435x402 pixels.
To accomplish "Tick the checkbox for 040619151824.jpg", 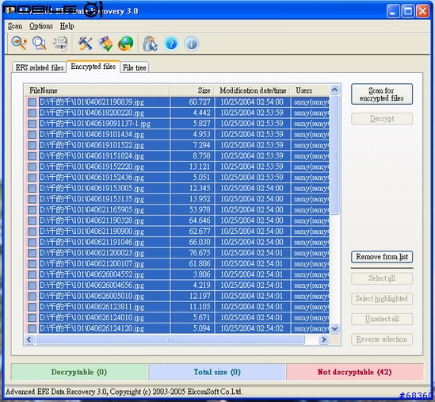I will coord(32,156).
